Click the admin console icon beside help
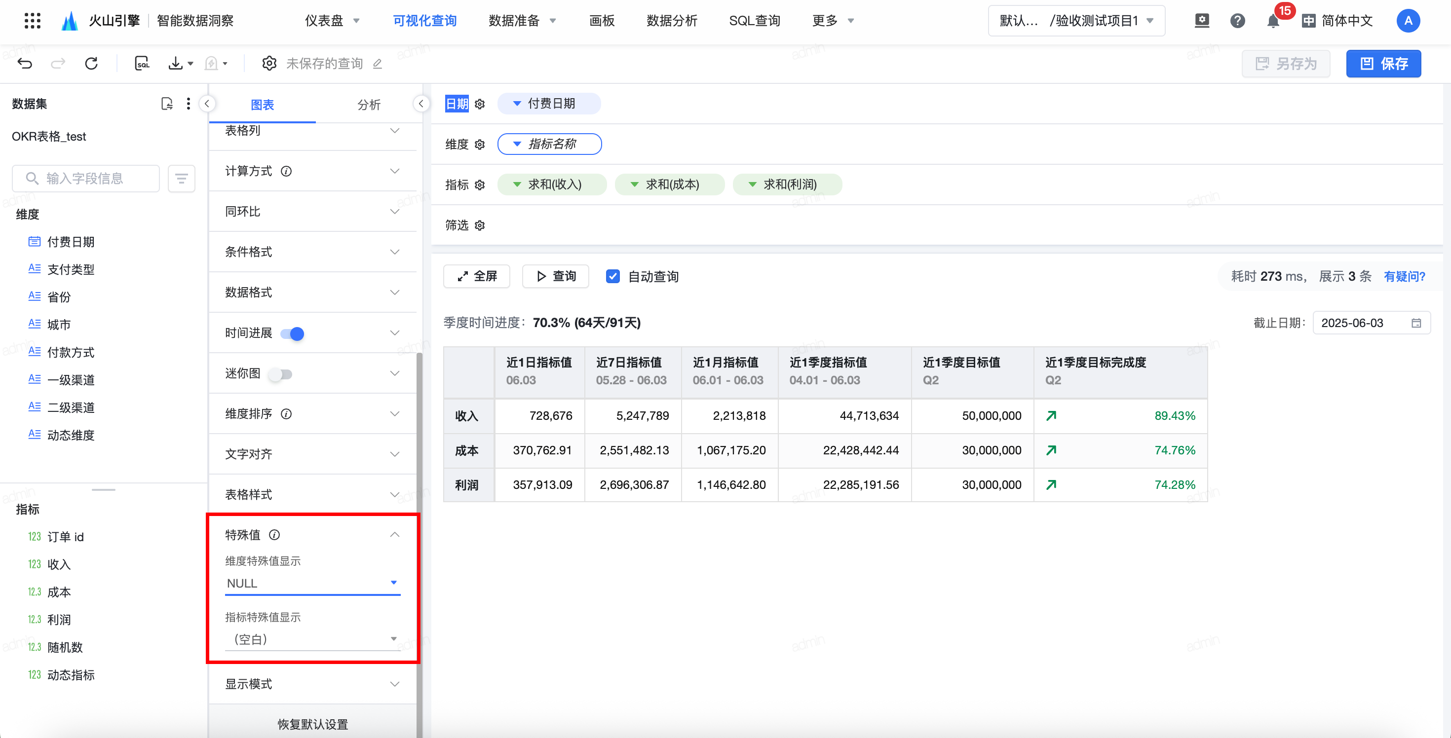Screen dimensions: 1451x738 (1201, 21)
